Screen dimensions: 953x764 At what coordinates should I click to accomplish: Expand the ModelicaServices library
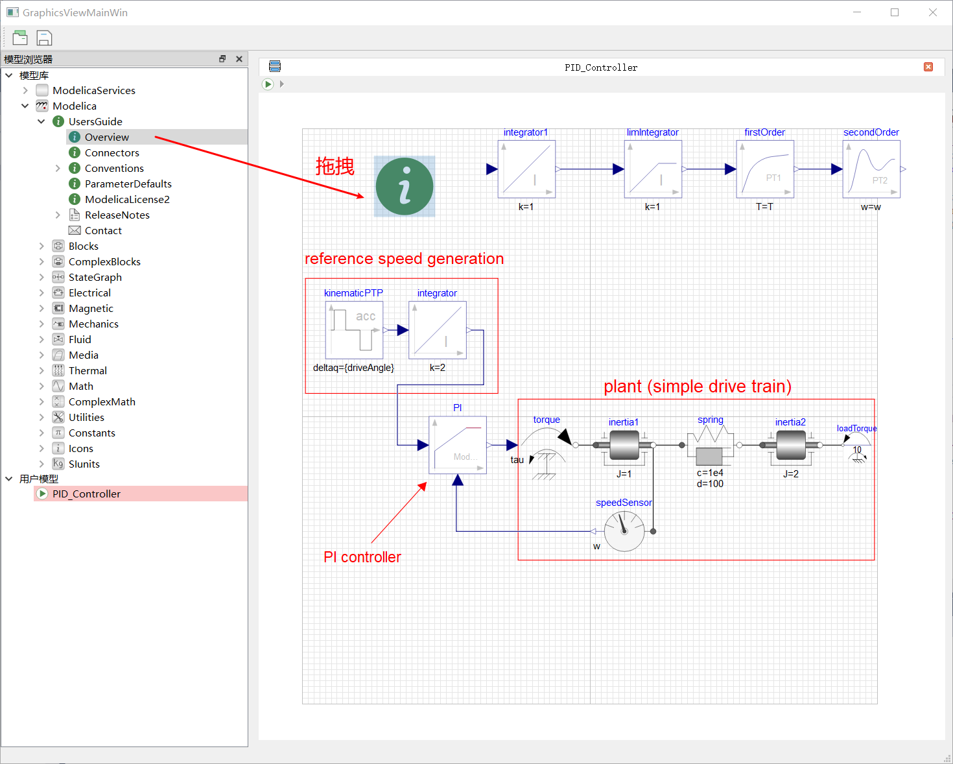[25, 91]
